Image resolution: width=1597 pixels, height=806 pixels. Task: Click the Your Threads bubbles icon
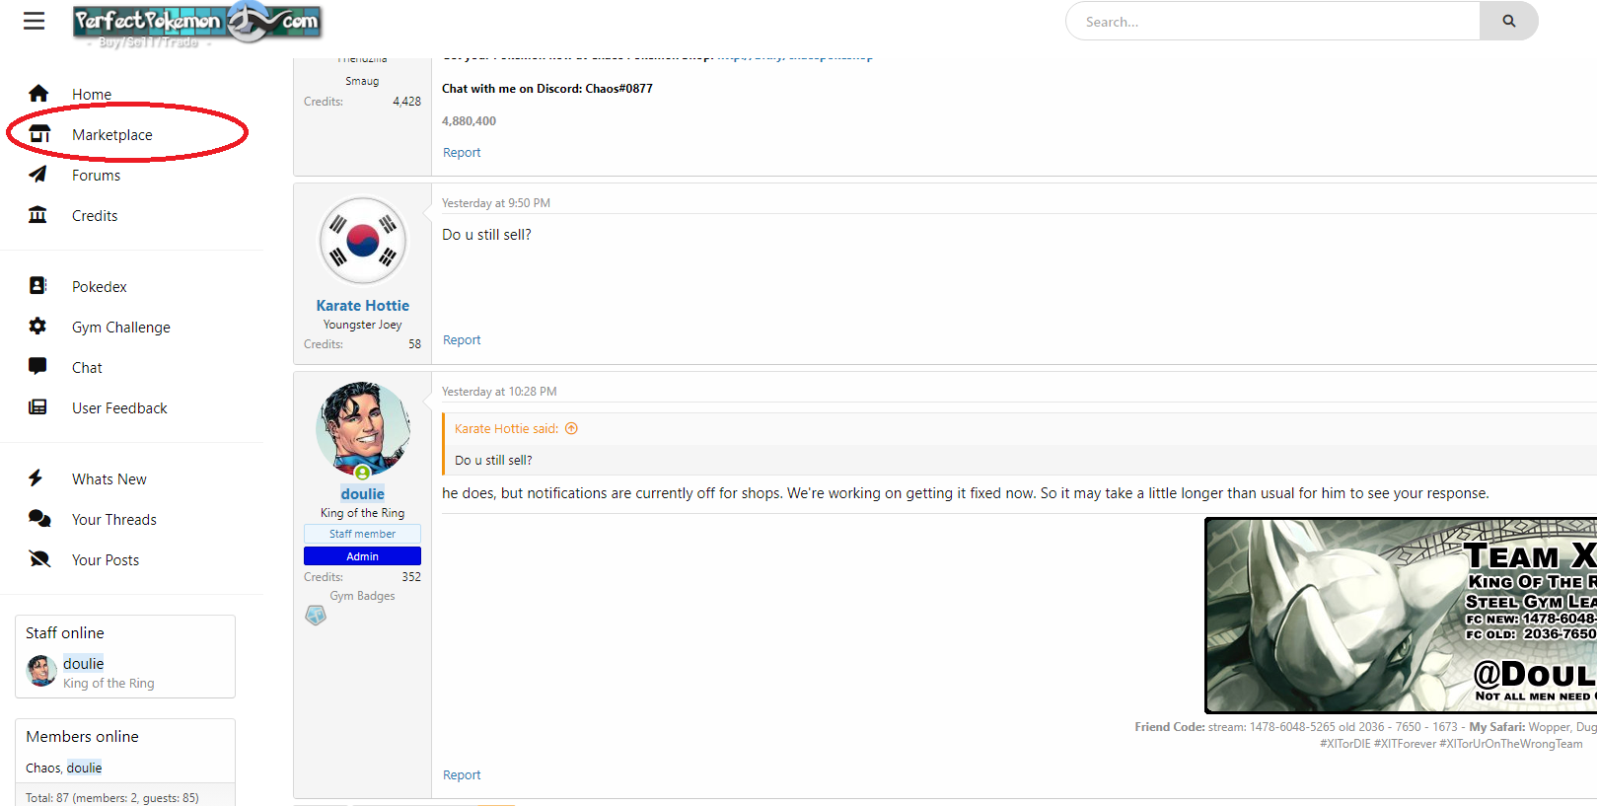pos(39,518)
